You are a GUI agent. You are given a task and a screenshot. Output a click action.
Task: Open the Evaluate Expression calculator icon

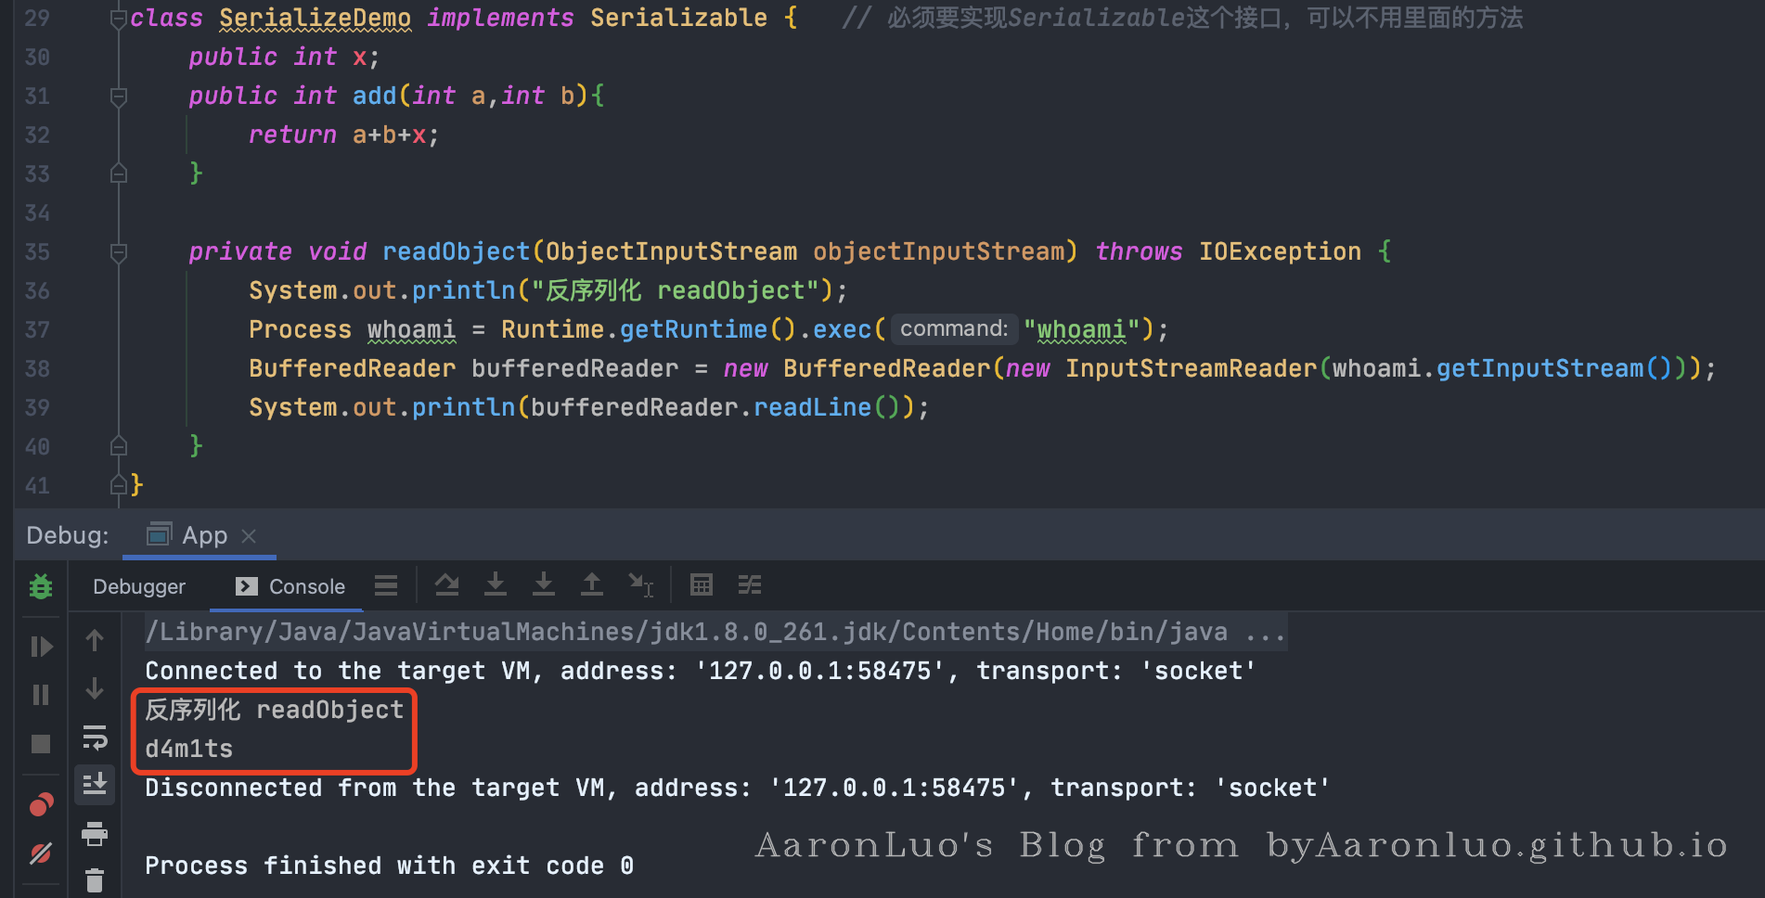coord(702,585)
